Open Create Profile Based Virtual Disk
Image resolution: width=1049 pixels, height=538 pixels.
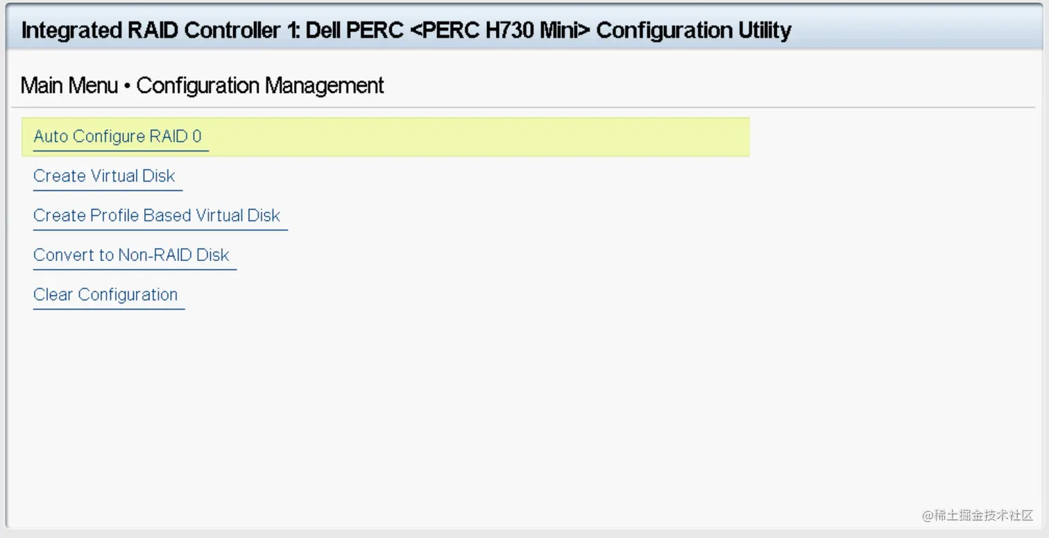point(157,215)
